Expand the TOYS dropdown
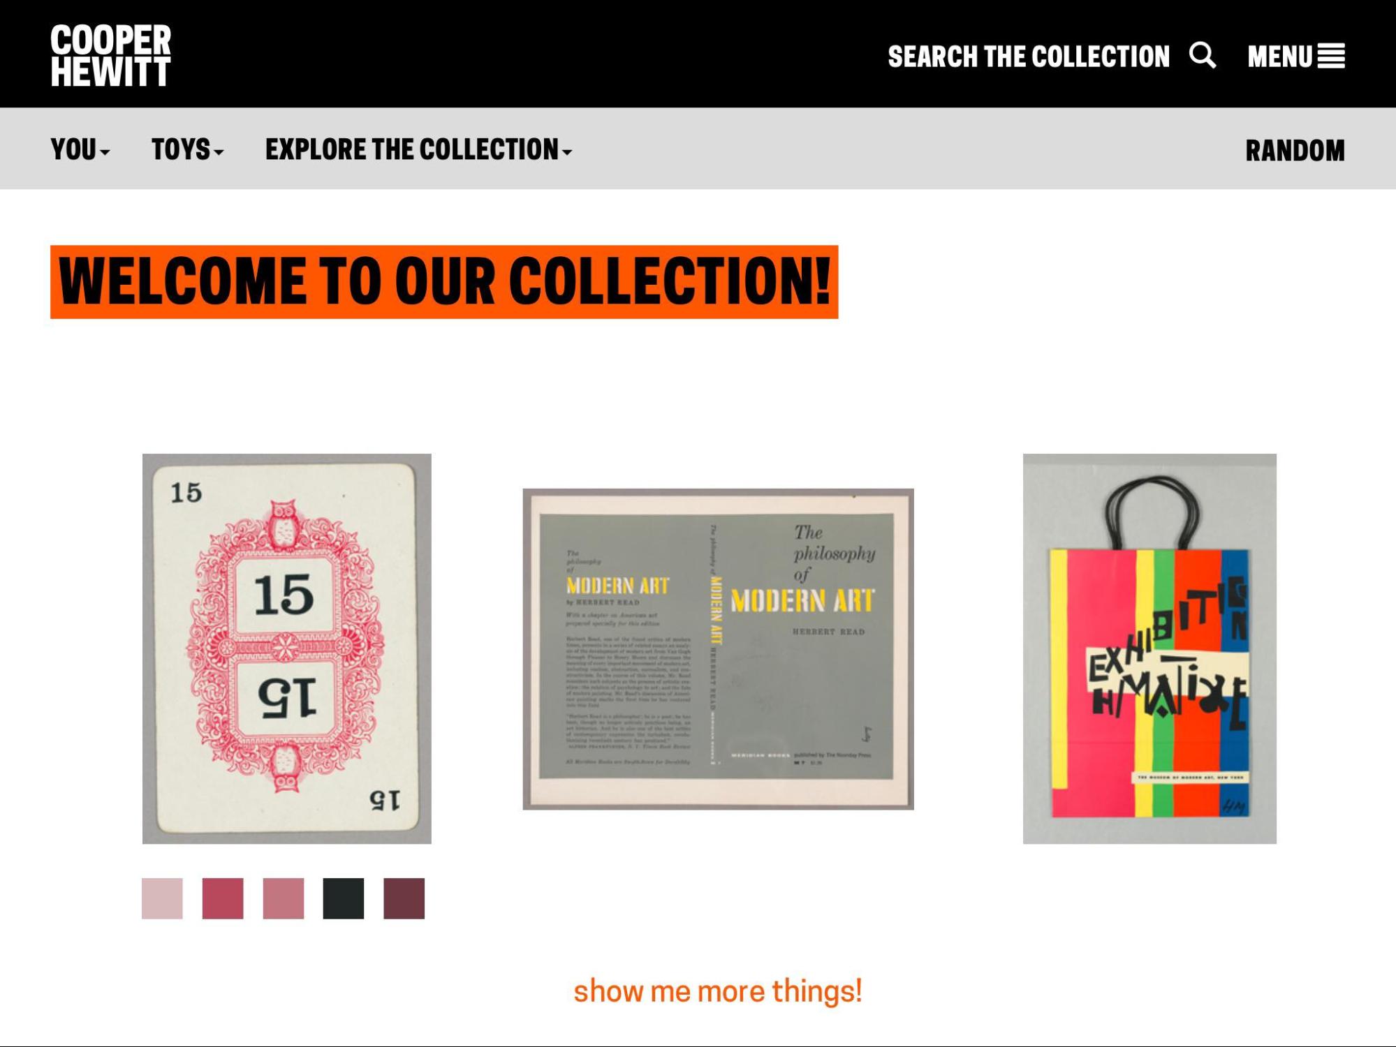Image resolution: width=1396 pixels, height=1047 pixels. point(188,149)
